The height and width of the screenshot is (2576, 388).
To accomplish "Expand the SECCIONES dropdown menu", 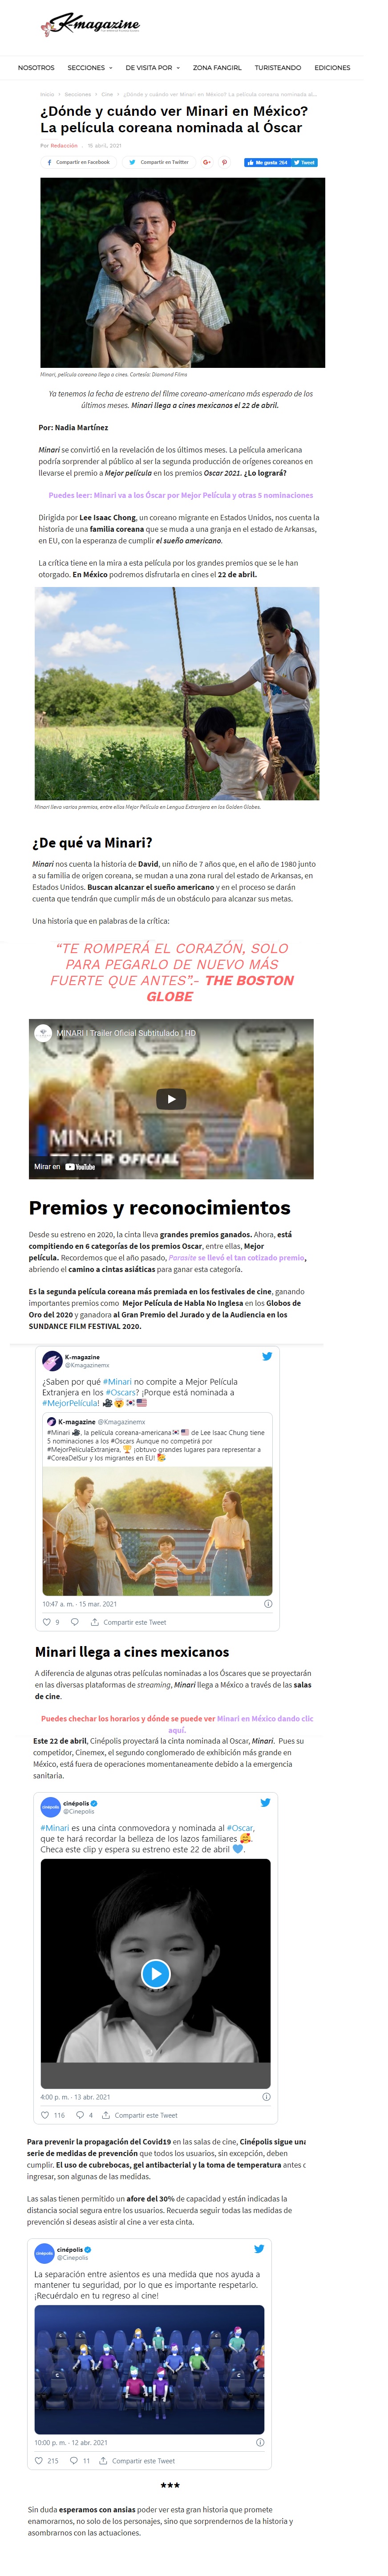I will coord(90,68).
